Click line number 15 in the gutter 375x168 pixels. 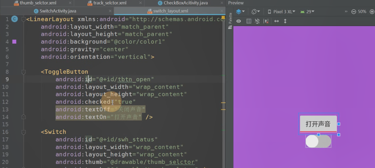click(5, 124)
